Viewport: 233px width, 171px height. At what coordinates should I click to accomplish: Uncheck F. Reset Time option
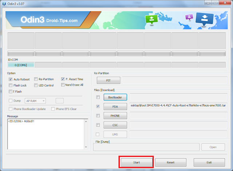click(x=63, y=79)
